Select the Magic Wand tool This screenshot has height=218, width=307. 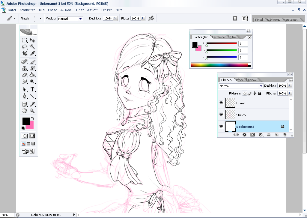pyautogui.click(x=32, y=47)
